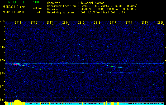Click the 2320 time axis marker
The width and height of the screenshot is (166, 105).
coord(160,22)
